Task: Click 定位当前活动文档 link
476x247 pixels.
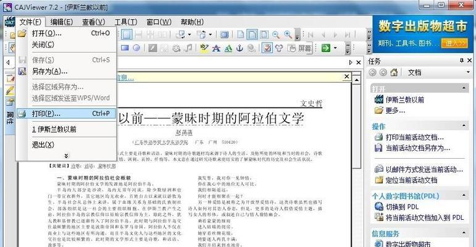Action: coord(411,180)
